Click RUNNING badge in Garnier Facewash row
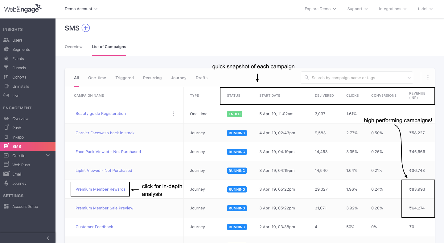The image size is (444, 243). click(x=237, y=133)
